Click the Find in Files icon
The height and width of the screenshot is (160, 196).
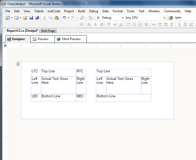[171, 18]
